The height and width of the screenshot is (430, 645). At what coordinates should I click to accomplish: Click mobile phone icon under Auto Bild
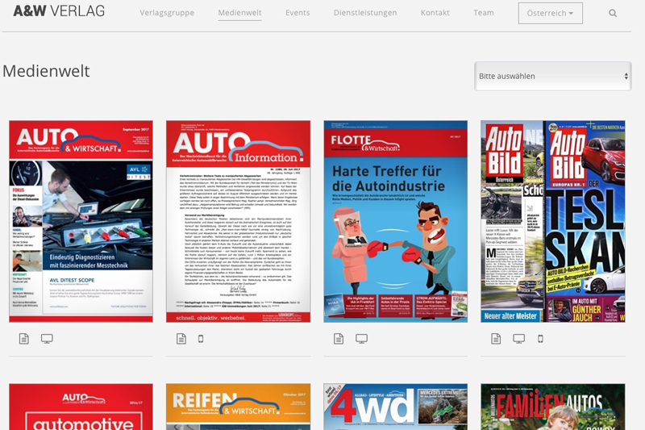coord(540,339)
